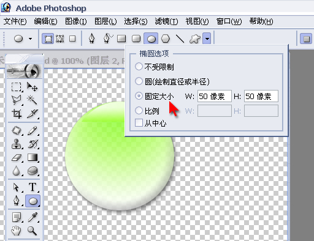This screenshot has width=314, height=241.
Task: Select the Hand tool
Action: point(16,231)
